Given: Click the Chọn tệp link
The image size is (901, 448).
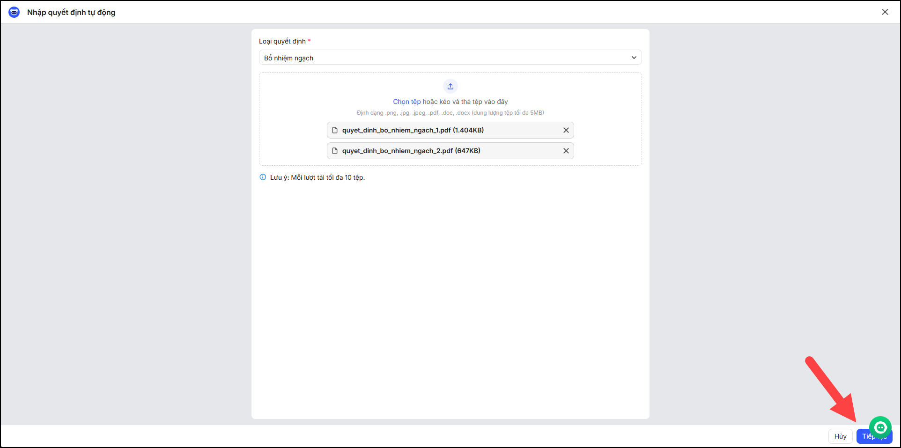Looking at the screenshot, I should tap(406, 102).
